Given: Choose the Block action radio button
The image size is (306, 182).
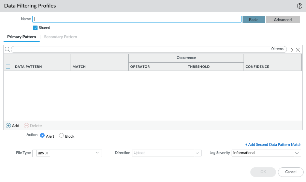Looking at the screenshot, I should 61,136.
